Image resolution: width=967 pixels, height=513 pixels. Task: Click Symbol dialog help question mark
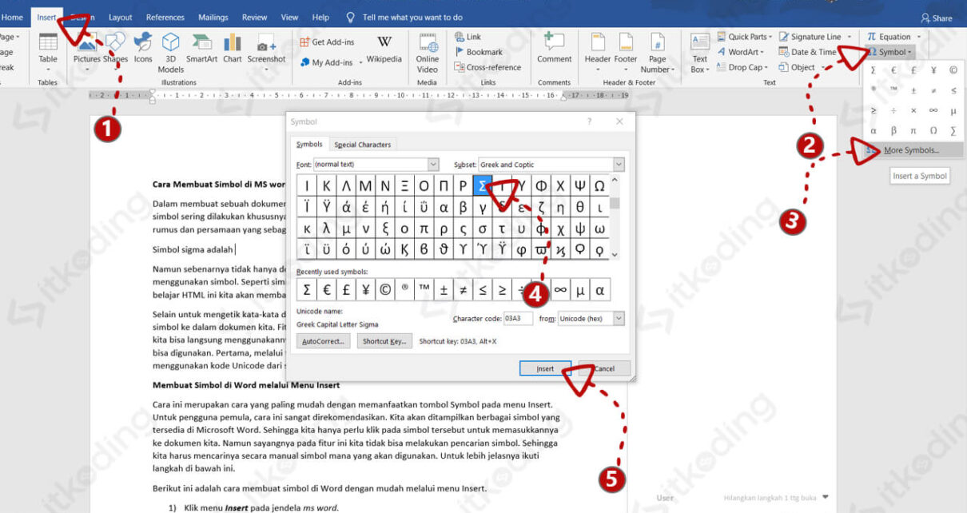click(590, 121)
